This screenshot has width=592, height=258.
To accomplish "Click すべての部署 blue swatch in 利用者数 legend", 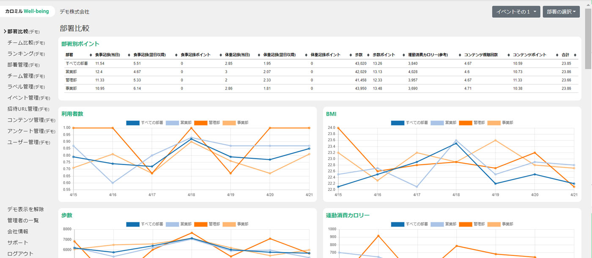I will click(133, 122).
